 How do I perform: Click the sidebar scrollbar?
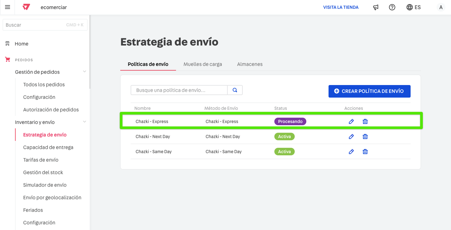point(90,52)
